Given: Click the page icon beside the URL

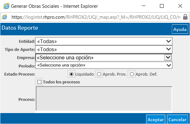Looking at the screenshot, I should tap(5, 17).
